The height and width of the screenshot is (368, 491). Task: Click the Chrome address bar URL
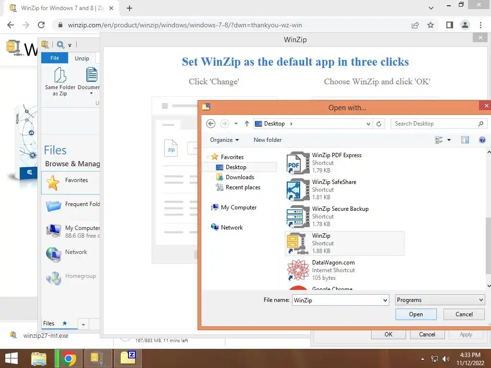185,25
